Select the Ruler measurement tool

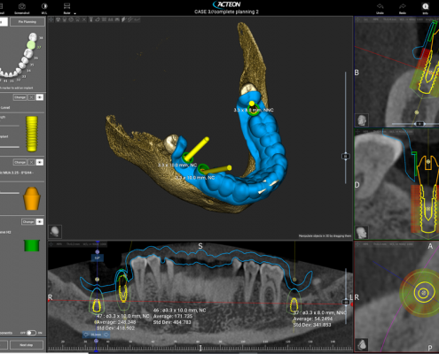coord(67,6)
